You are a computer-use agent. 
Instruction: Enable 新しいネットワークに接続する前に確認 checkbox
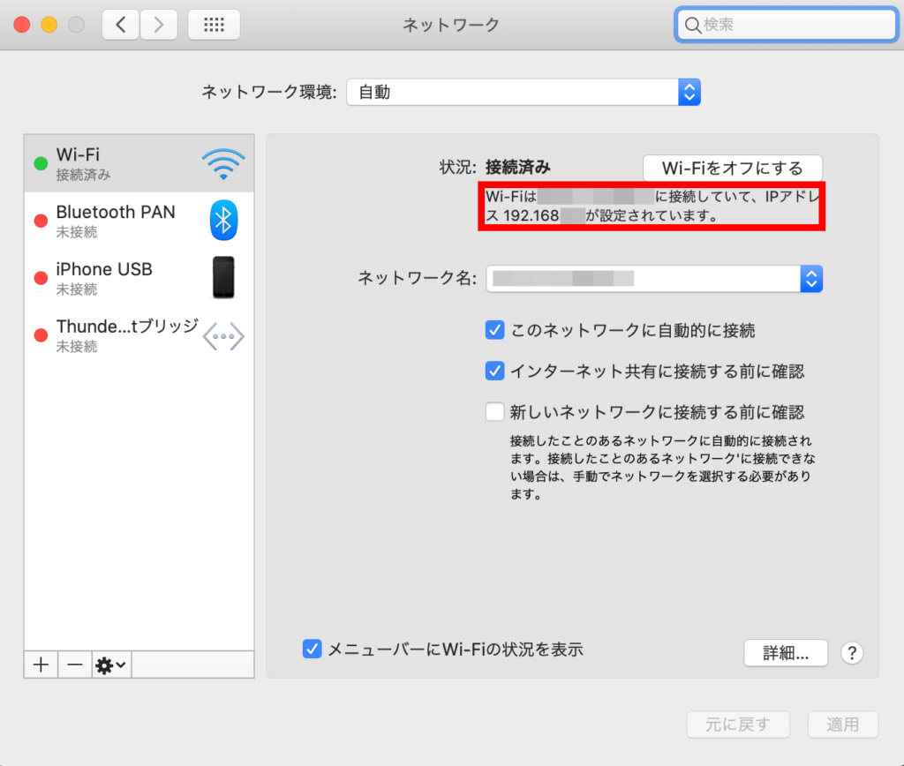494,411
